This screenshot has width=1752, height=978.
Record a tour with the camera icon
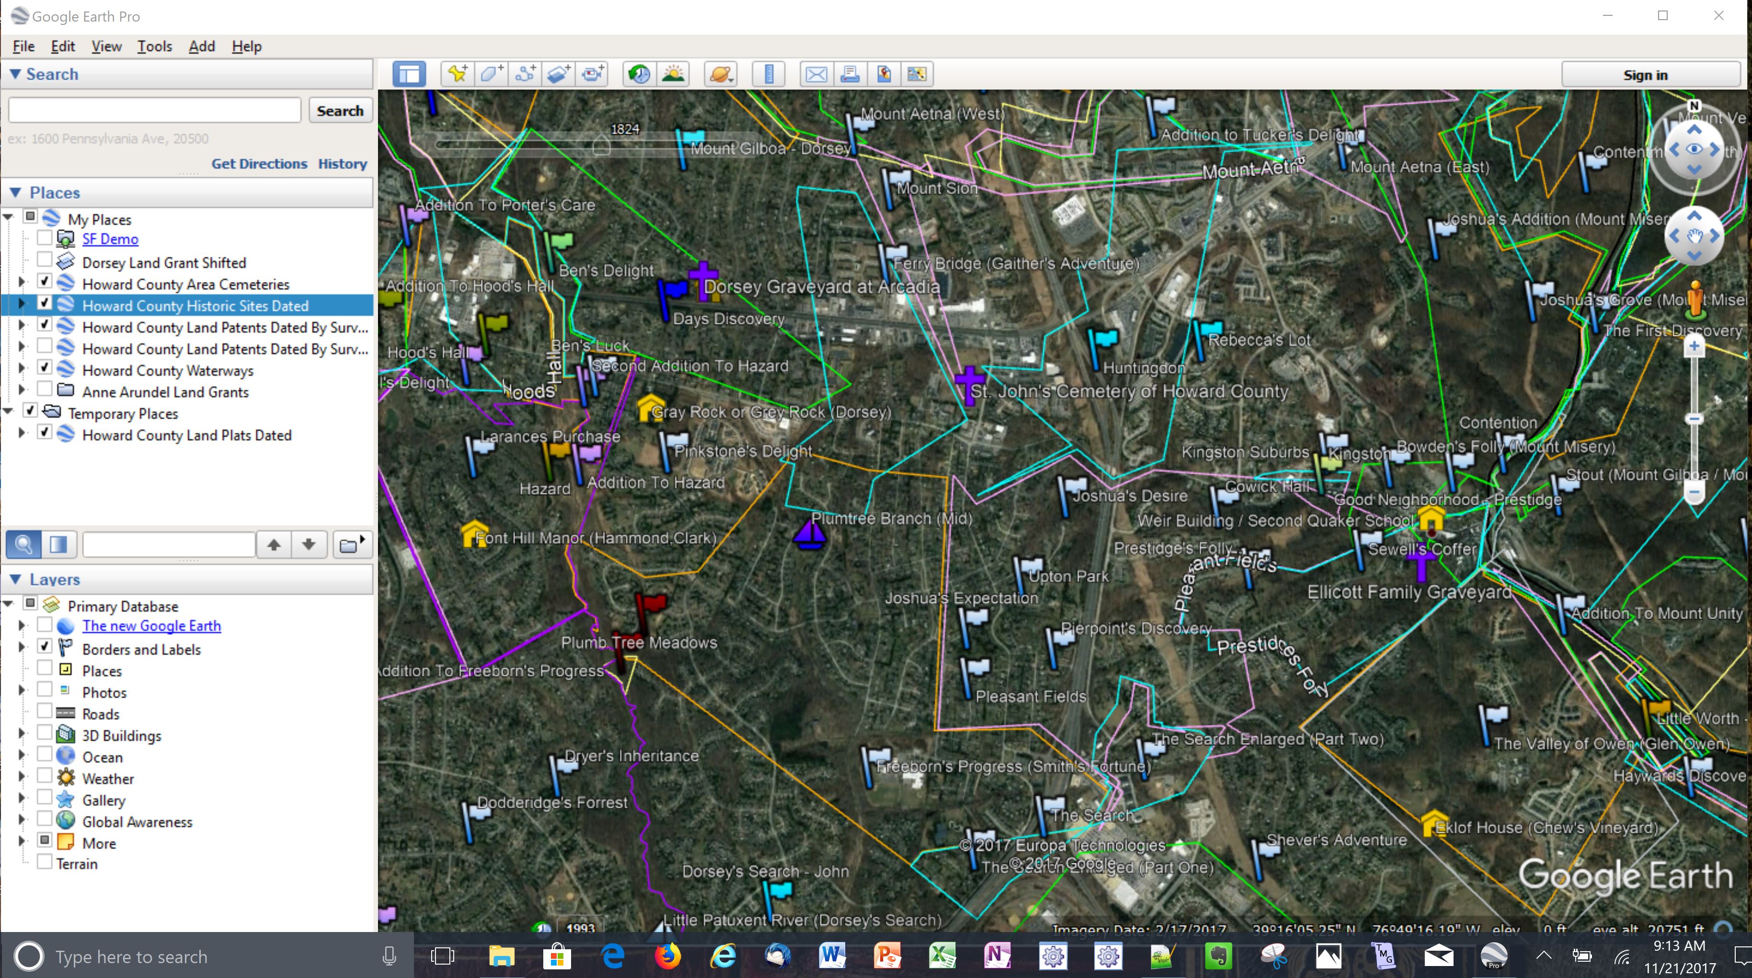point(593,74)
